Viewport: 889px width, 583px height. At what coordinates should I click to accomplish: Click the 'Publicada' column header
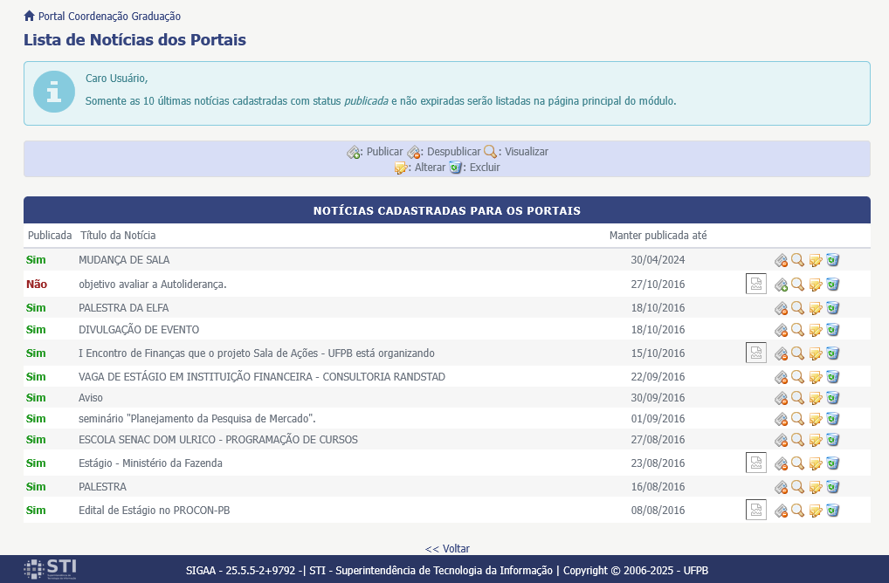[x=50, y=235]
